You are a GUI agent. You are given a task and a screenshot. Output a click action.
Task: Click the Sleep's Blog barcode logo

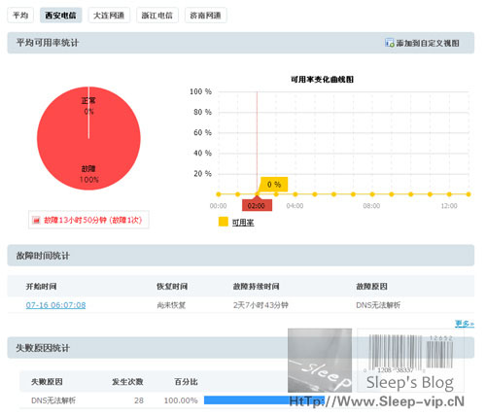coord(410,361)
